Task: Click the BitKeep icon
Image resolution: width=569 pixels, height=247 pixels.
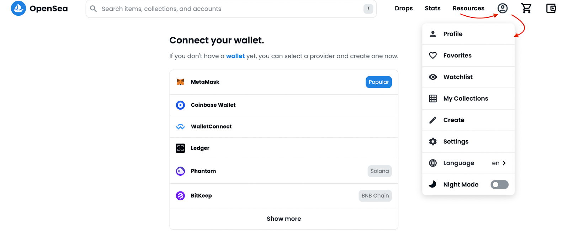Action: tap(180, 196)
